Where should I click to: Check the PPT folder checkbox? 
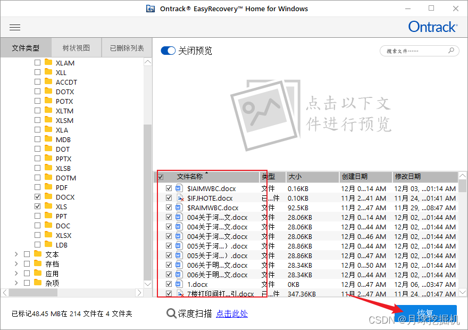point(37,216)
